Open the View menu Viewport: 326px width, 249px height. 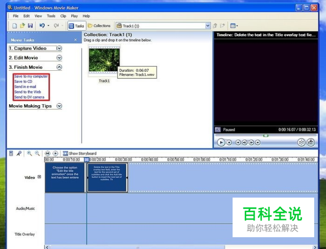38,16
